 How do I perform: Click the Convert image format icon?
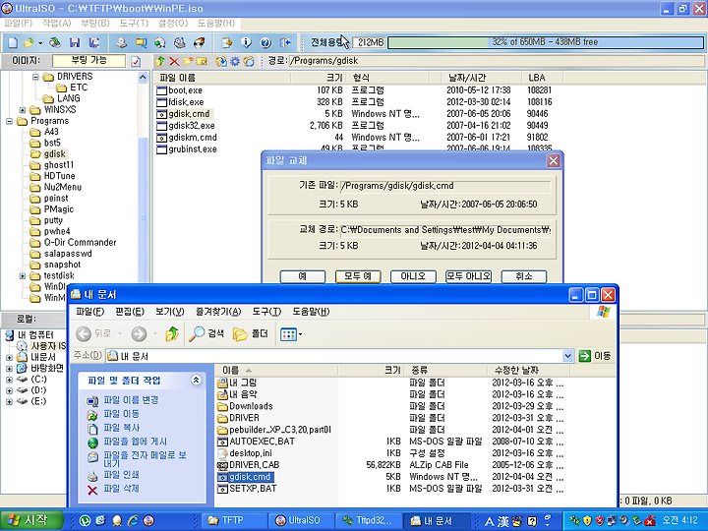[142, 43]
